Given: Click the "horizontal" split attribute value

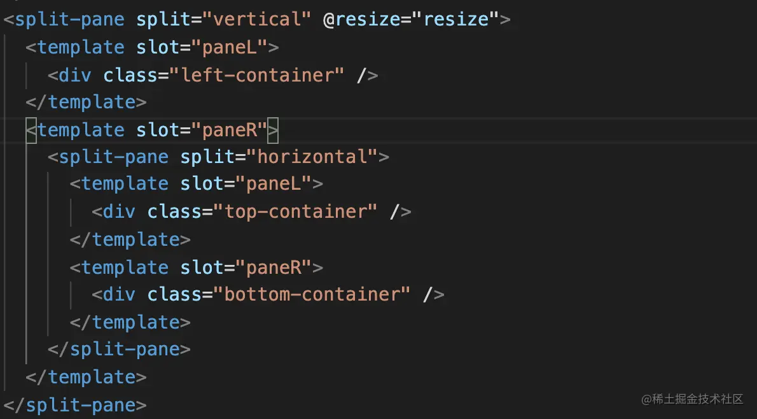Looking at the screenshot, I should point(312,157).
